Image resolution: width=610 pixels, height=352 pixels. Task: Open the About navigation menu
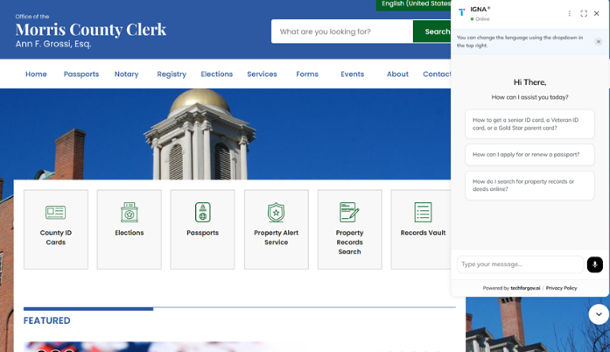[397, 74]
